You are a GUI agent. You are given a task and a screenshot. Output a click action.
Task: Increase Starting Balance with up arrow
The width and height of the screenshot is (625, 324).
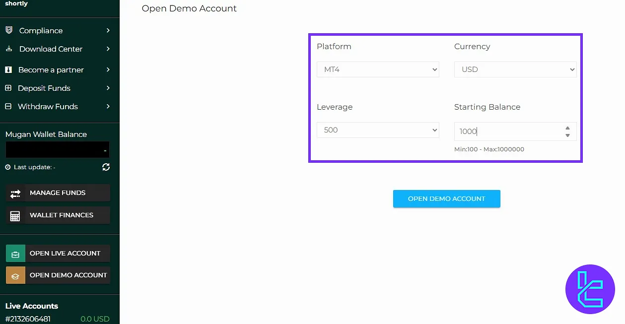[x=567, y=128]
